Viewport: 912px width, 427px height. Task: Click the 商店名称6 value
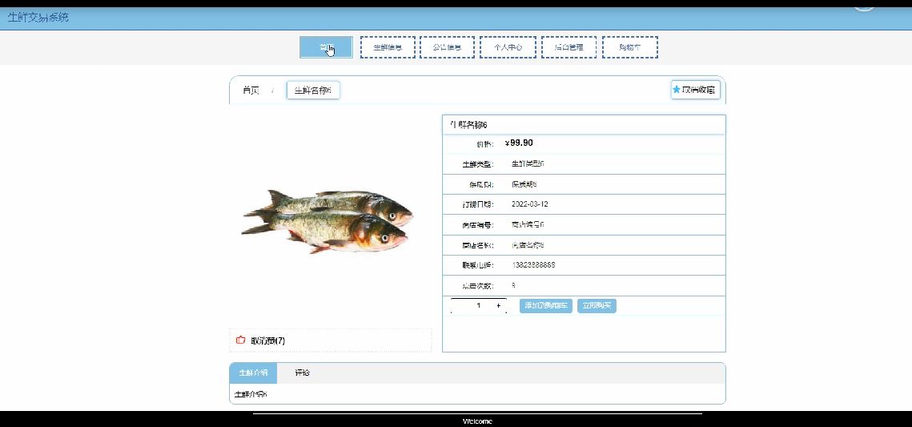pos(528,244)
